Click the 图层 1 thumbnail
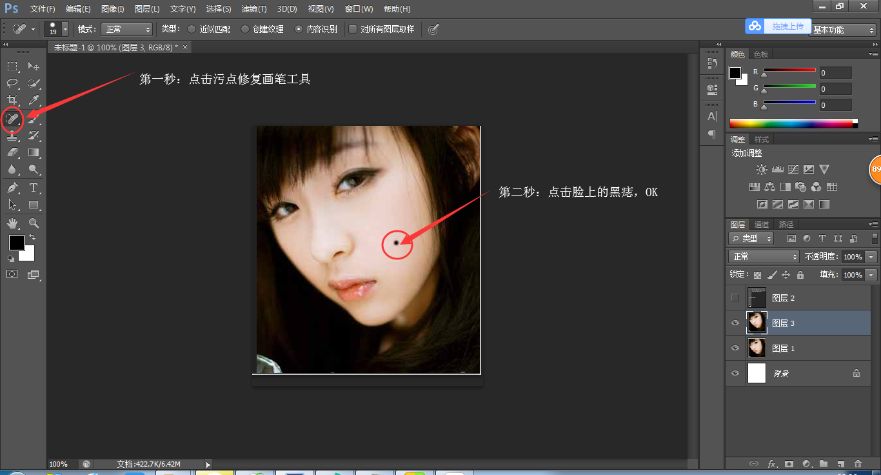The width and height of the screenshot is (881, 475). pos(757,348)
